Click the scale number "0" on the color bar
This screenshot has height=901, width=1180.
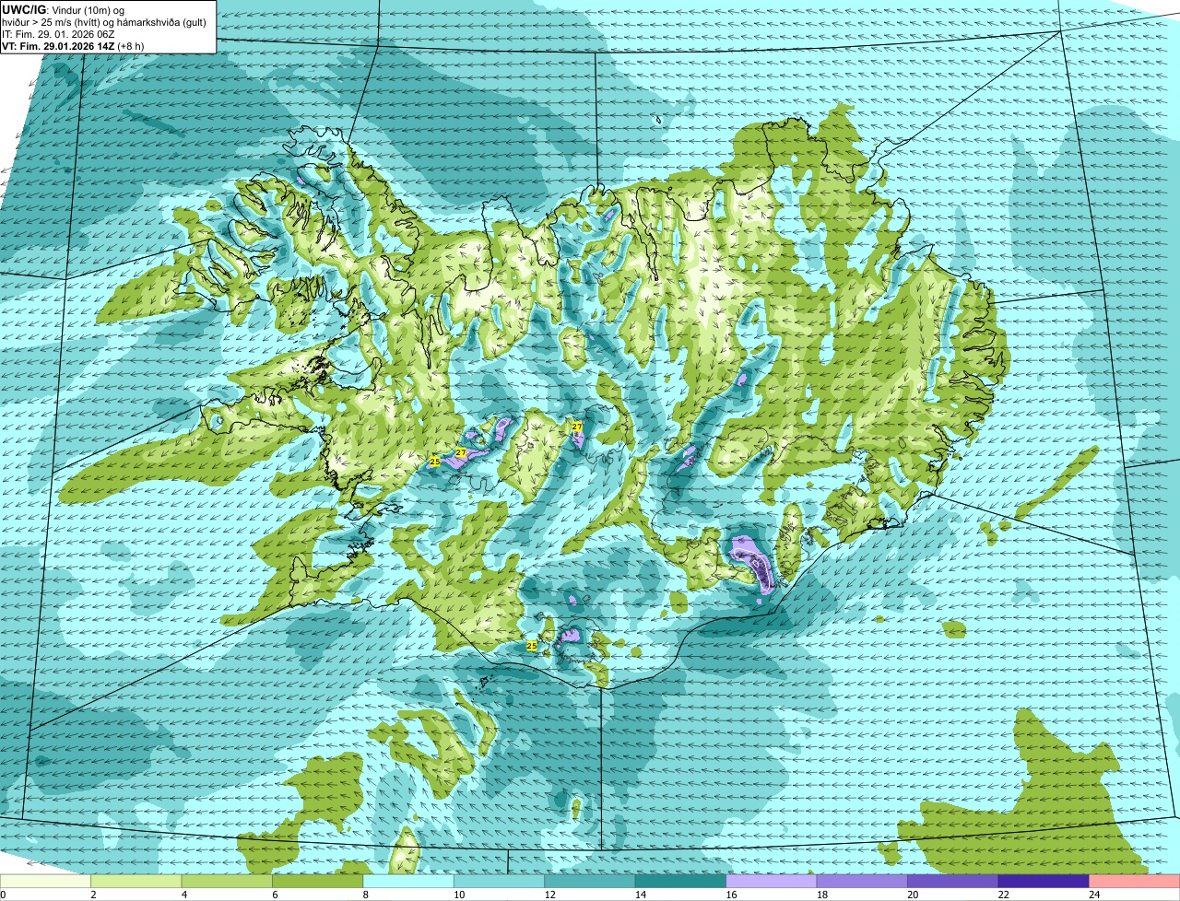click(x=4, y=895)
